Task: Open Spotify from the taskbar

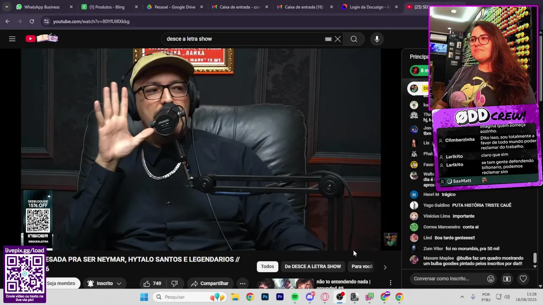Action: (295, 297)
